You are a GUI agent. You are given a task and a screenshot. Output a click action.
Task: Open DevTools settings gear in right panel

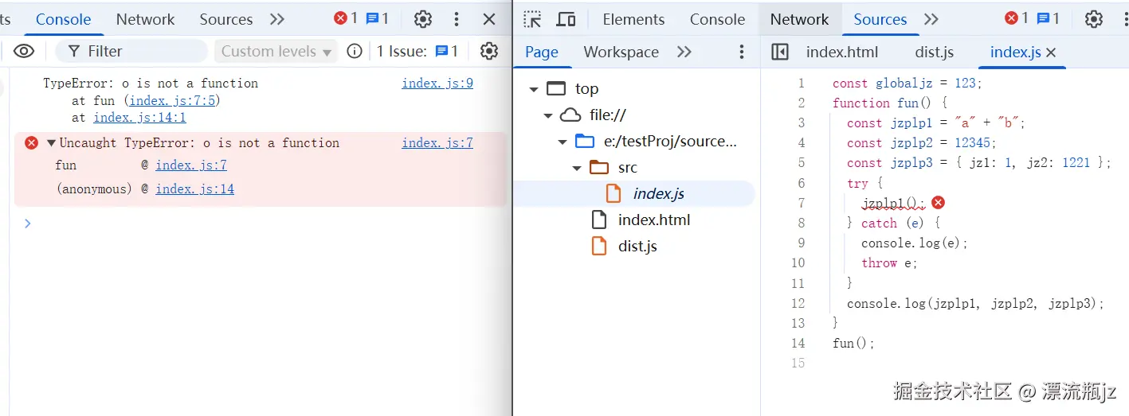(x=1094, y=19)
